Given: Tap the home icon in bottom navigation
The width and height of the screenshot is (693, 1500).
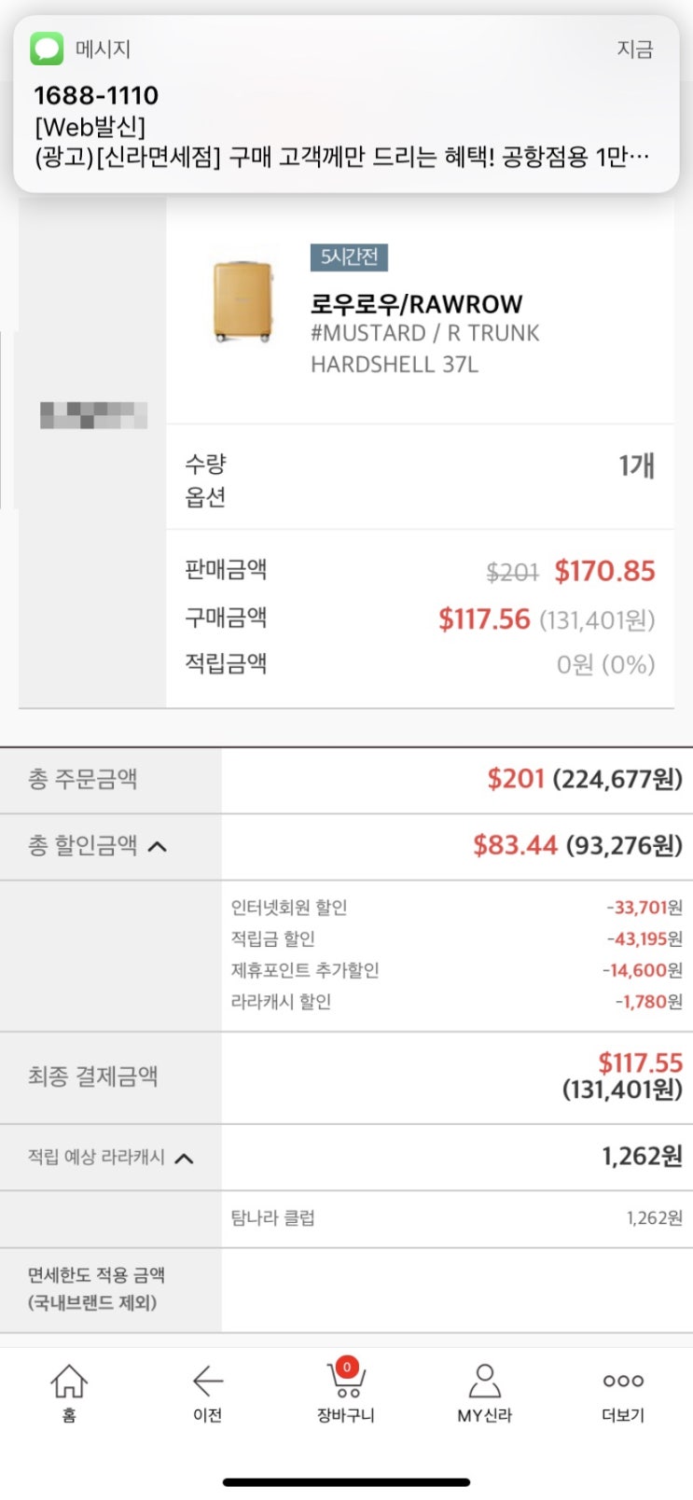Looking at the screenshot, I should tap(69, 1382).
